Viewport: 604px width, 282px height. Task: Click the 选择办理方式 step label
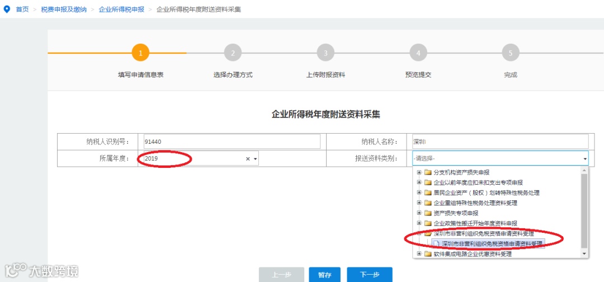pyautogui.click(x=233, y=75)
